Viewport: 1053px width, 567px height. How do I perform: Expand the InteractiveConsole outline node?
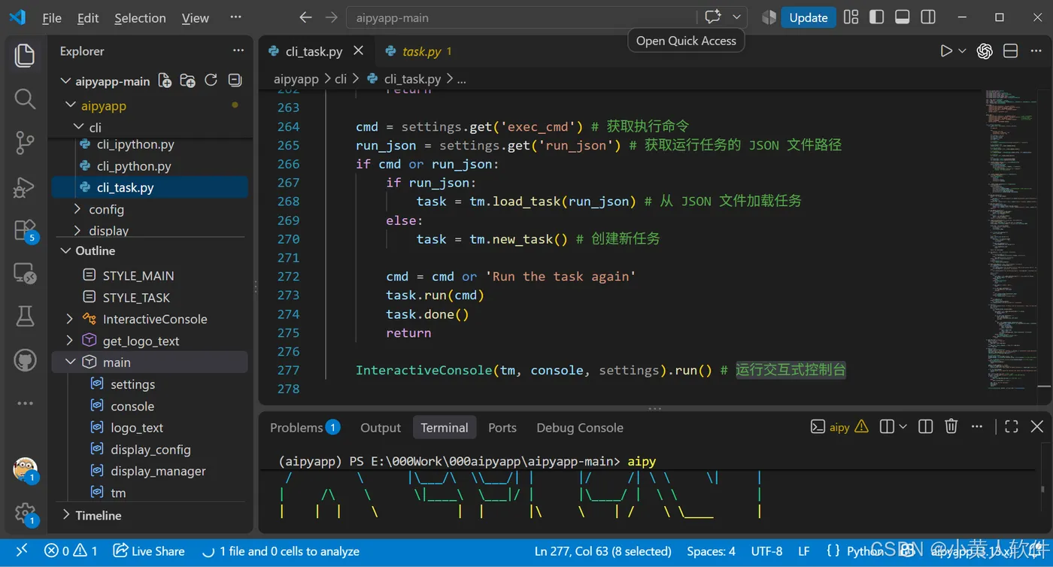[x=70, y=319]
